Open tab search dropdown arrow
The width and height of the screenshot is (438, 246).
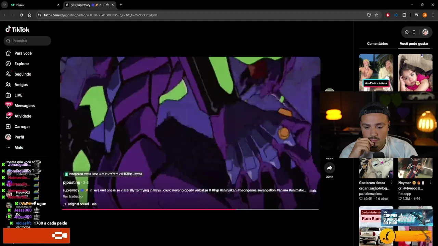coord(4,5)
